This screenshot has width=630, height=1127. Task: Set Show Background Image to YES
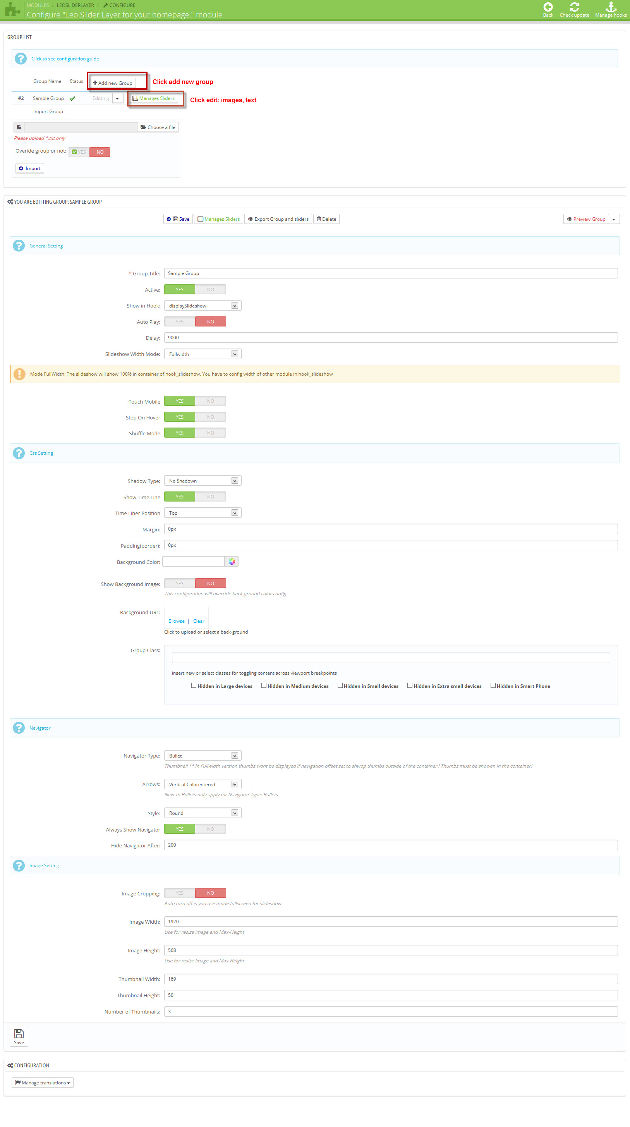click(180, 584)
